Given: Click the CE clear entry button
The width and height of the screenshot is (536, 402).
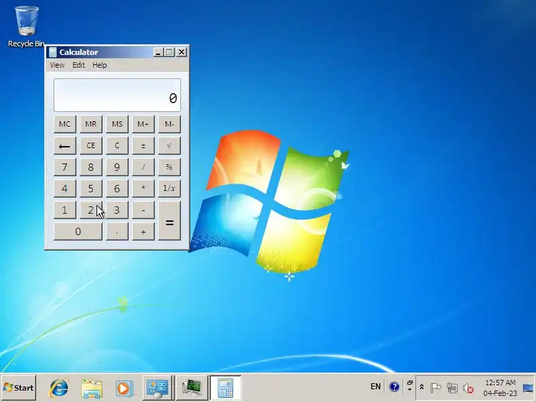Looking at the screenshot, I should [x=91, y=146].
